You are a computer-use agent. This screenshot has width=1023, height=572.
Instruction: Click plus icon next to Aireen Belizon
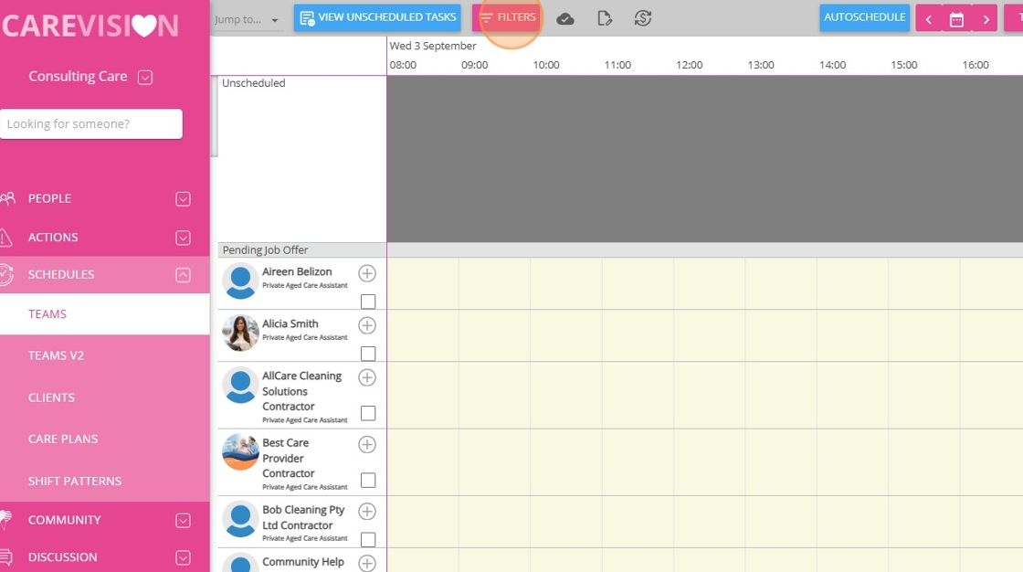pyautogui.click(x=367, y=273)
